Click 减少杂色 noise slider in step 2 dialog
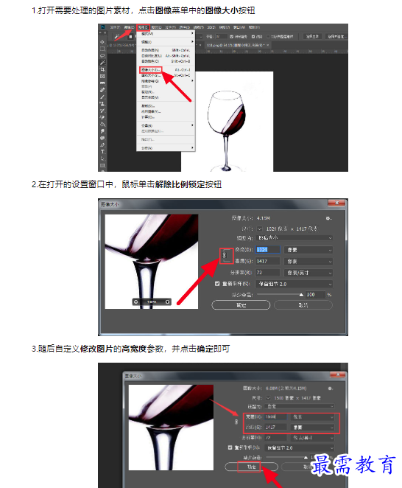The height and width of the screenshot is (488, 402). click(279, 295)
